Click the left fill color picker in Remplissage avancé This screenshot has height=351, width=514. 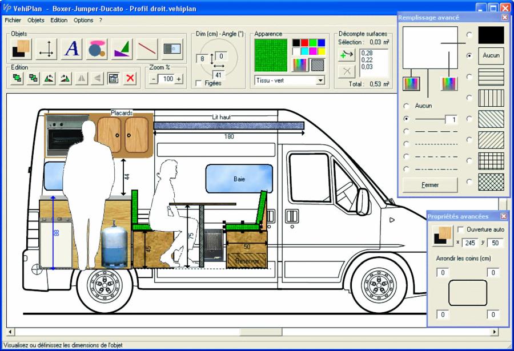click(x=411, y=83)
